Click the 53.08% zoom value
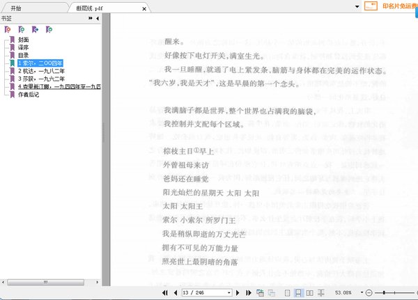 click(x=343, y=293)
